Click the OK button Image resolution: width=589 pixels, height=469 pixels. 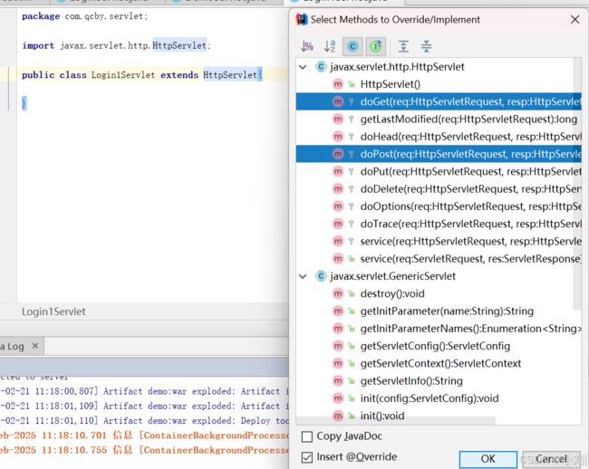click(488, 459)
